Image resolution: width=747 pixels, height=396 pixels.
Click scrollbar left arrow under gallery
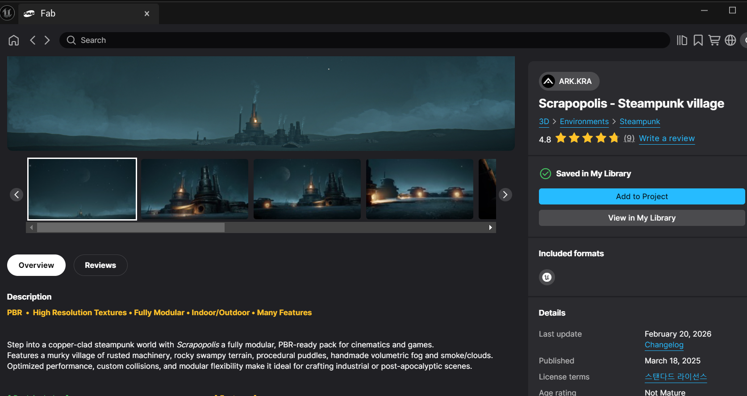tap(31, 228)
